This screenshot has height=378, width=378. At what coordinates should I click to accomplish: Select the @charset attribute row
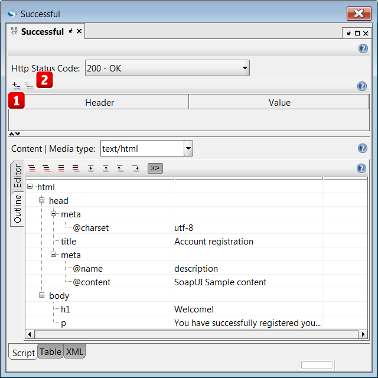tap(91, 228)
